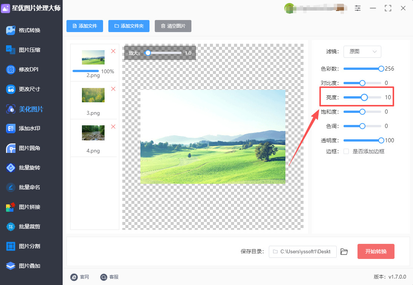Click the 透明度 slider handle
The image size is (413, 285).
pyautogui.click(x=381, y=140)
